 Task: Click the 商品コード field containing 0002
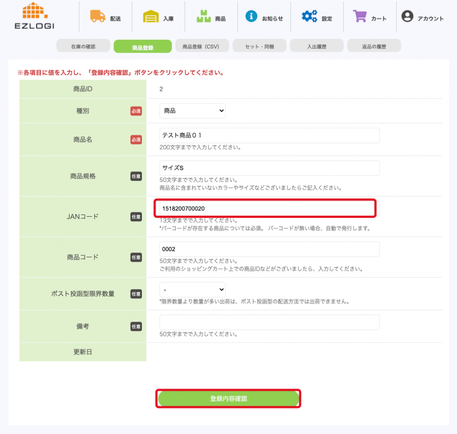(269, 249)
